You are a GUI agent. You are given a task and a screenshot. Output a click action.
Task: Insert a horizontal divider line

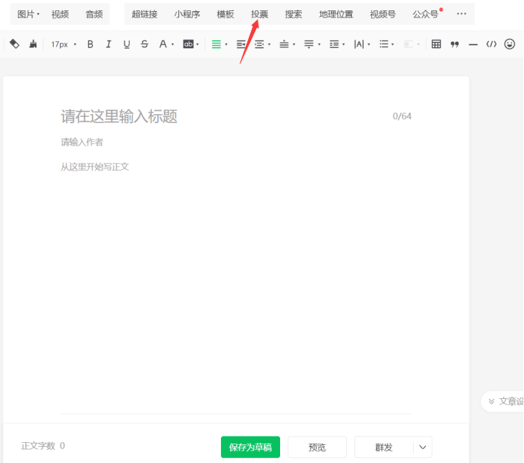coord(473,45)
